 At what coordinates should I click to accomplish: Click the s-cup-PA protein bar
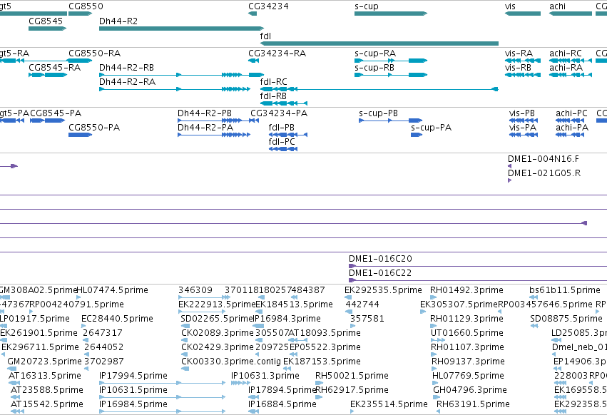click(417, 135)
